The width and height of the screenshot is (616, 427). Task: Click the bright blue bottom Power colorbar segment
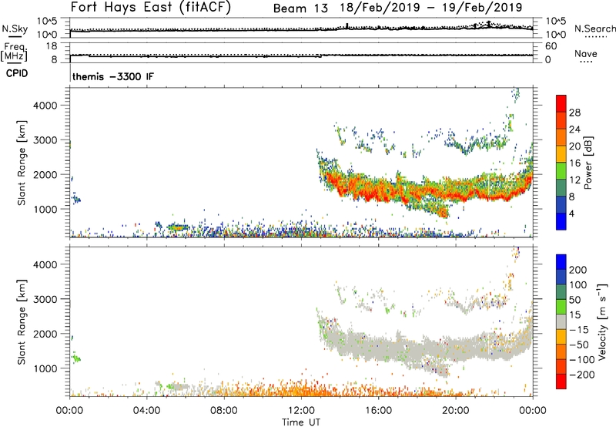tap(561, 221)
